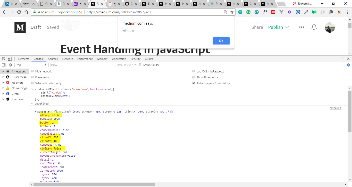Screen dimensions: 352x187
Task: Open the Application tab
Action: coord(119,59)
